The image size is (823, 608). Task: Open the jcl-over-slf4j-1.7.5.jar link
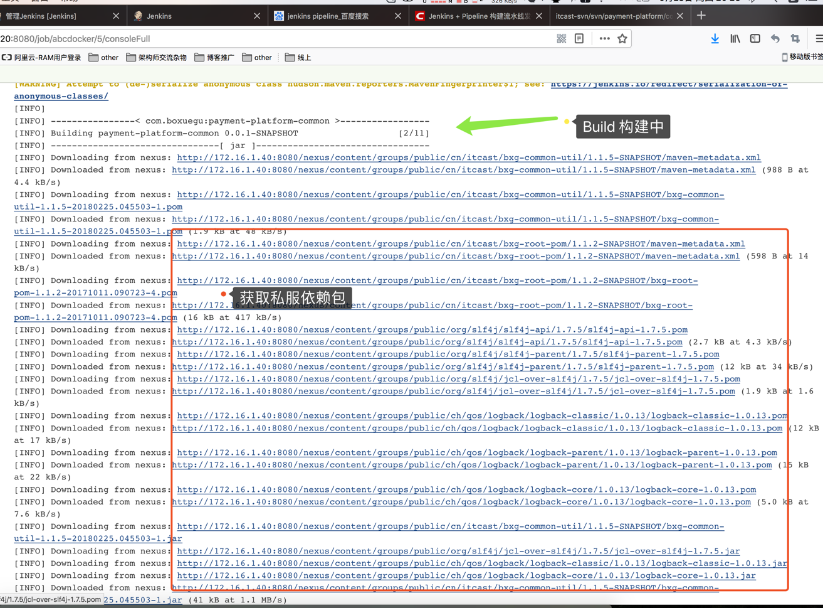[x=458, y=551]
